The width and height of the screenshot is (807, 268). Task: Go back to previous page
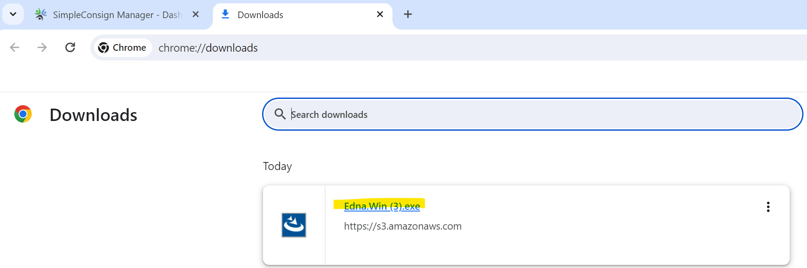pos(15,48)
